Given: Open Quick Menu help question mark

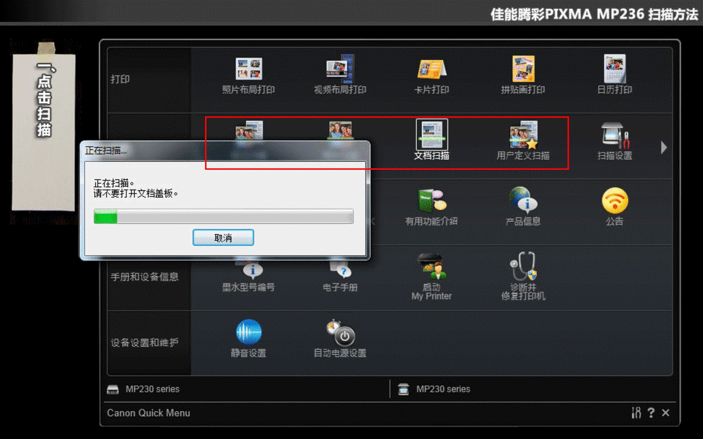Looking at the screenshot, I should point(651,413).
